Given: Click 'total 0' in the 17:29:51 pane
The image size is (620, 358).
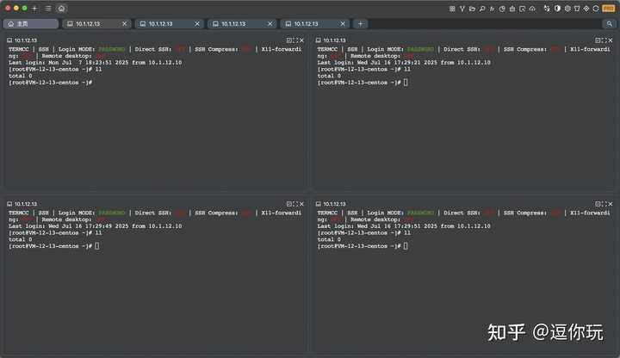Looking at the screenshot, I should tap(329, 239).
